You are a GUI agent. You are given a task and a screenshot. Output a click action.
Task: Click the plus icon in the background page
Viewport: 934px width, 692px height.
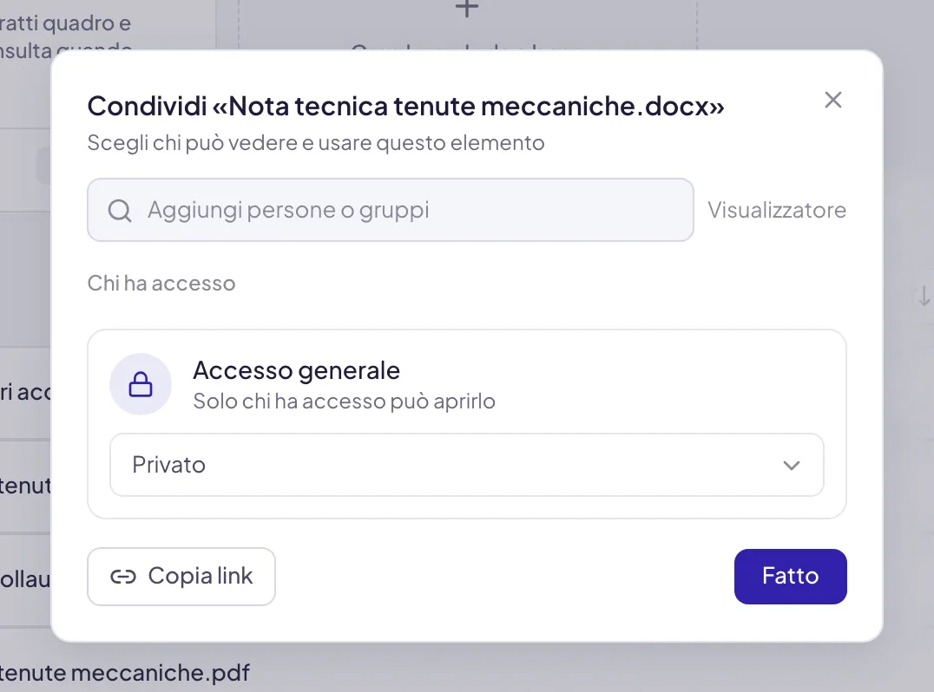click(467, 9)
